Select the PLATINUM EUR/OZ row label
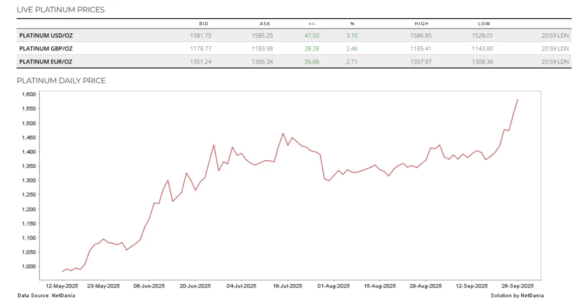 pos(46,62)
